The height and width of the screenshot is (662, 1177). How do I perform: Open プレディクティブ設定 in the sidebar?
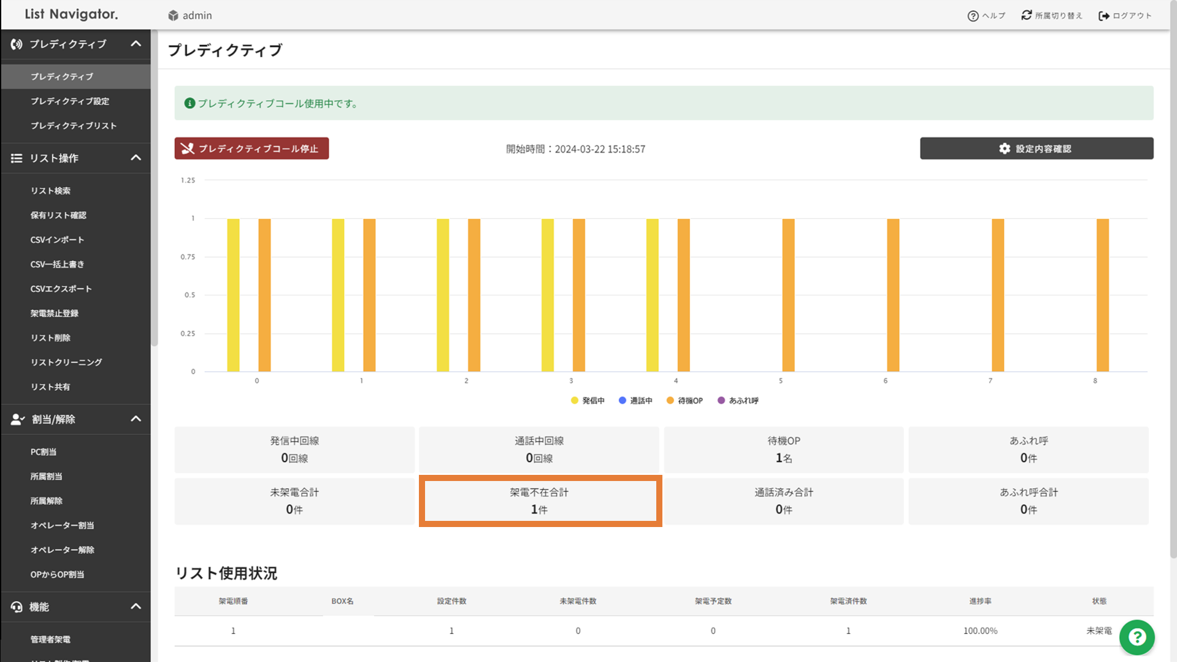[x=70, y=101]
